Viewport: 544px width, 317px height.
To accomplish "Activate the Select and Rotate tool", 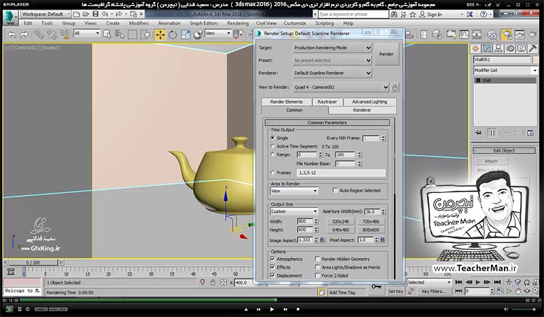I will [173, 35].
